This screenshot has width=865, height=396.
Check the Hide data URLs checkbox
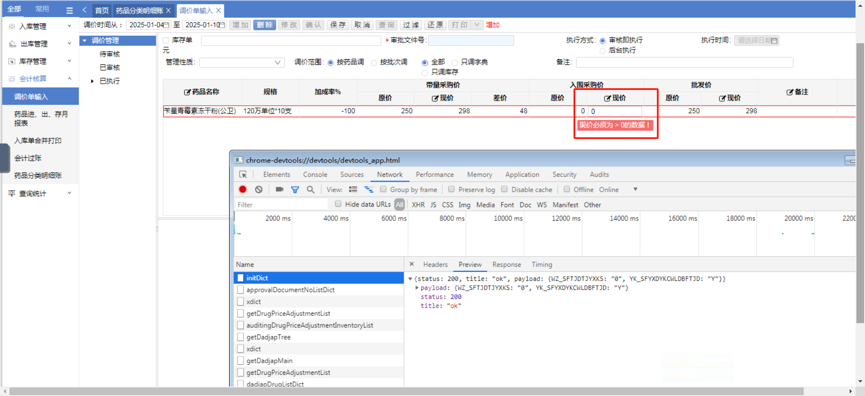(338, 204)
